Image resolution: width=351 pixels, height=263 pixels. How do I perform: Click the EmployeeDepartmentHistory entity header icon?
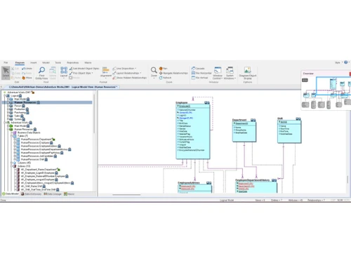coord(274,180)
